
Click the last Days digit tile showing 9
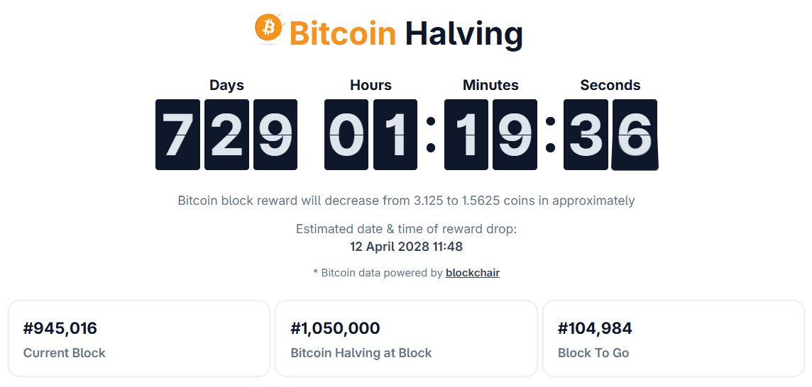[275, 135]
